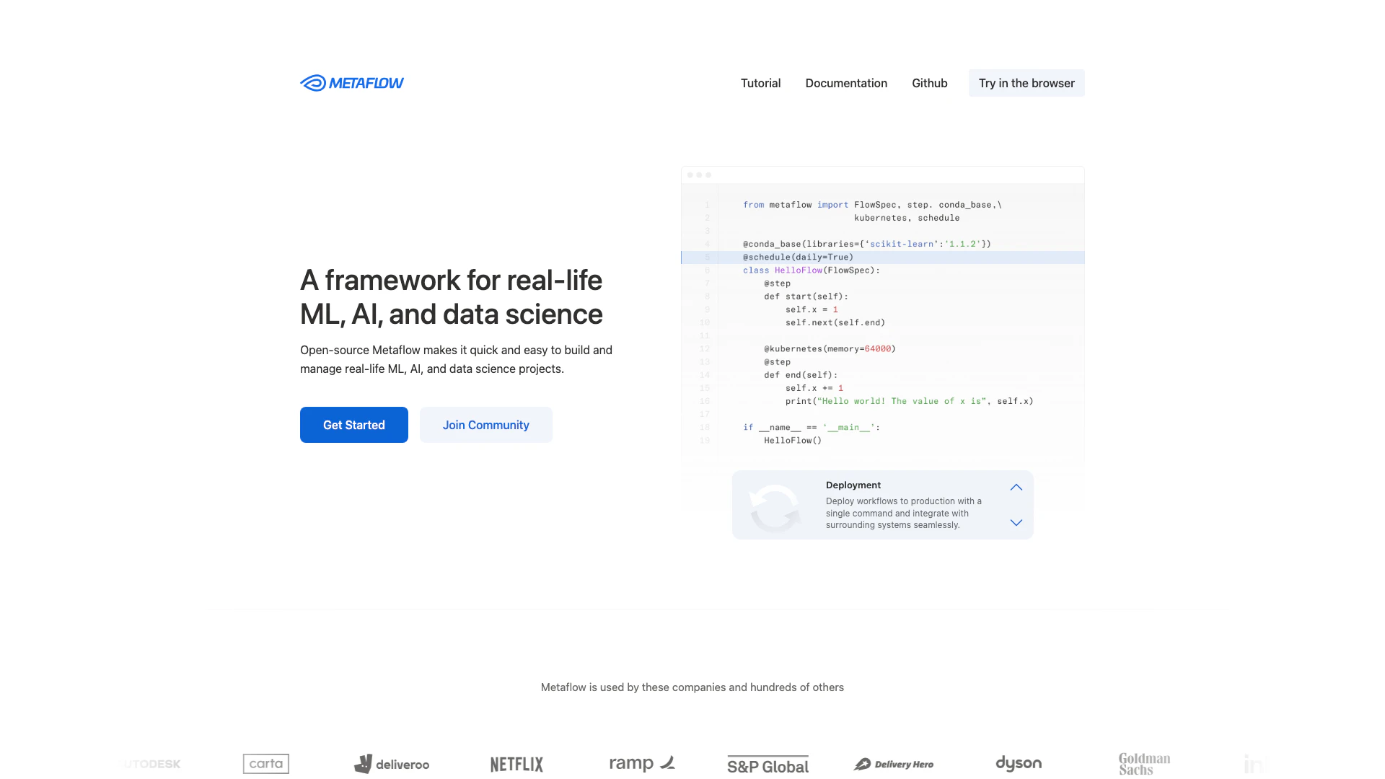Open the Documentation nav item
Screen dimensions: 1385x779
pos(846,83)
